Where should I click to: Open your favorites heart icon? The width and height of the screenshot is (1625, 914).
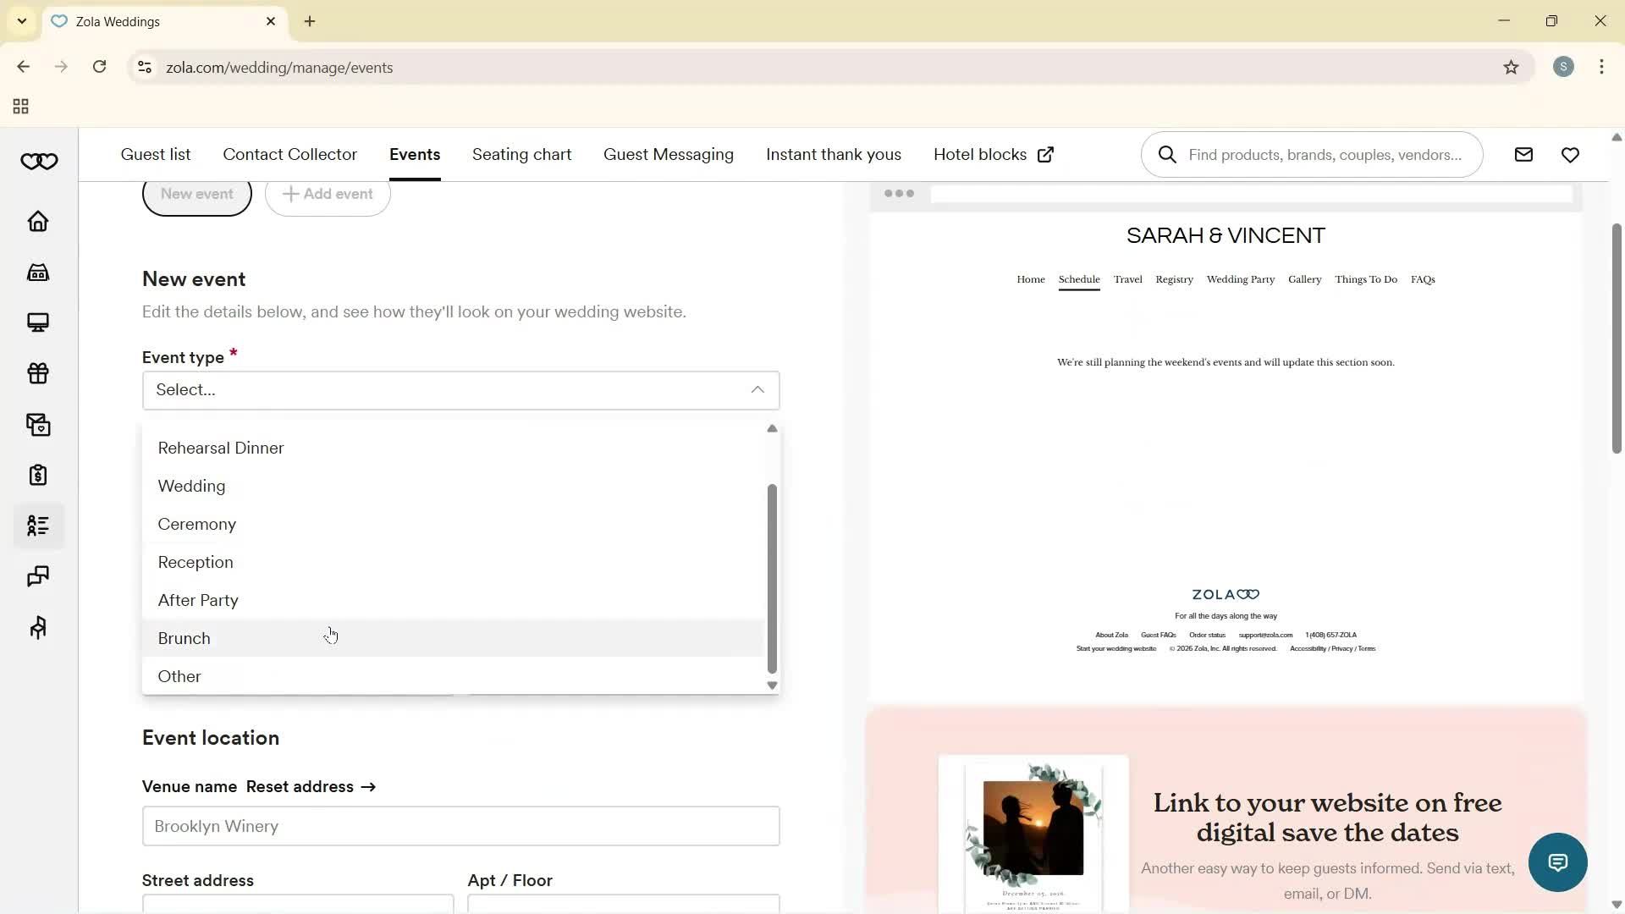point(1571,154)
